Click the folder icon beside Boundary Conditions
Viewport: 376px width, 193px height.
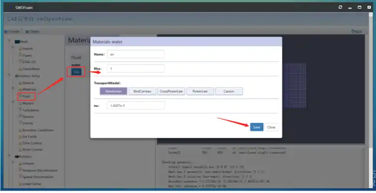20,131
